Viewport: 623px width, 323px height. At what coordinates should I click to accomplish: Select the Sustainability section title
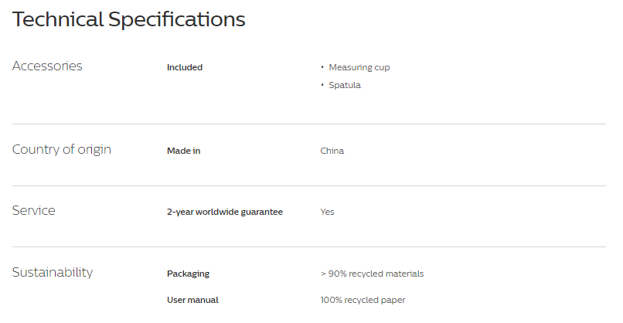tap(53, 273)
